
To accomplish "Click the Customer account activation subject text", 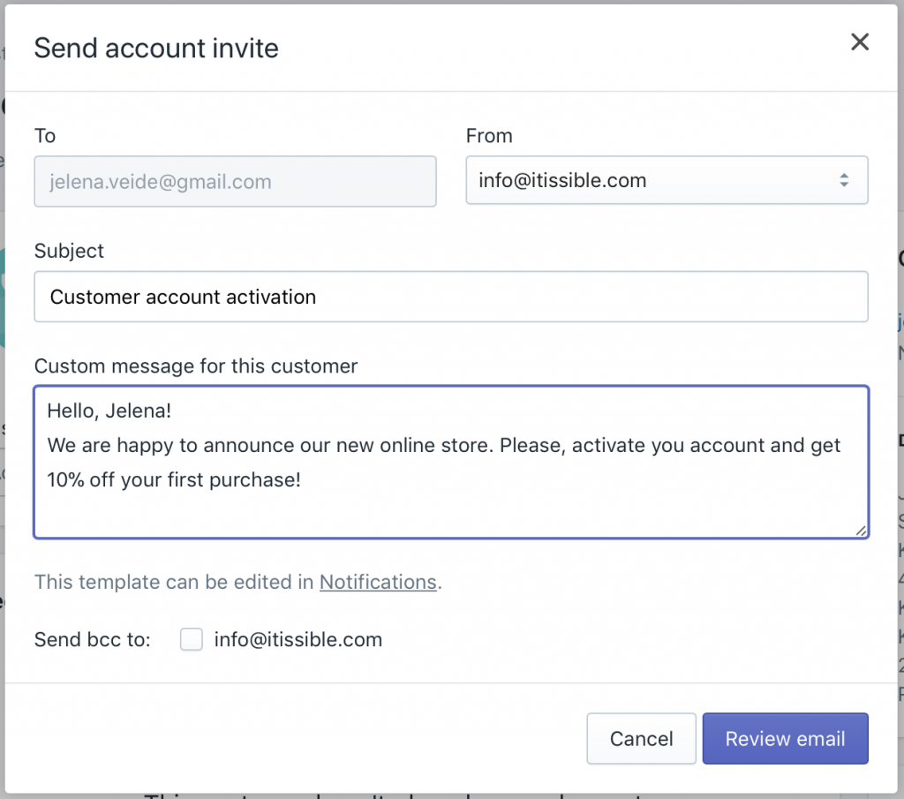I will click(x=182, y=297).
